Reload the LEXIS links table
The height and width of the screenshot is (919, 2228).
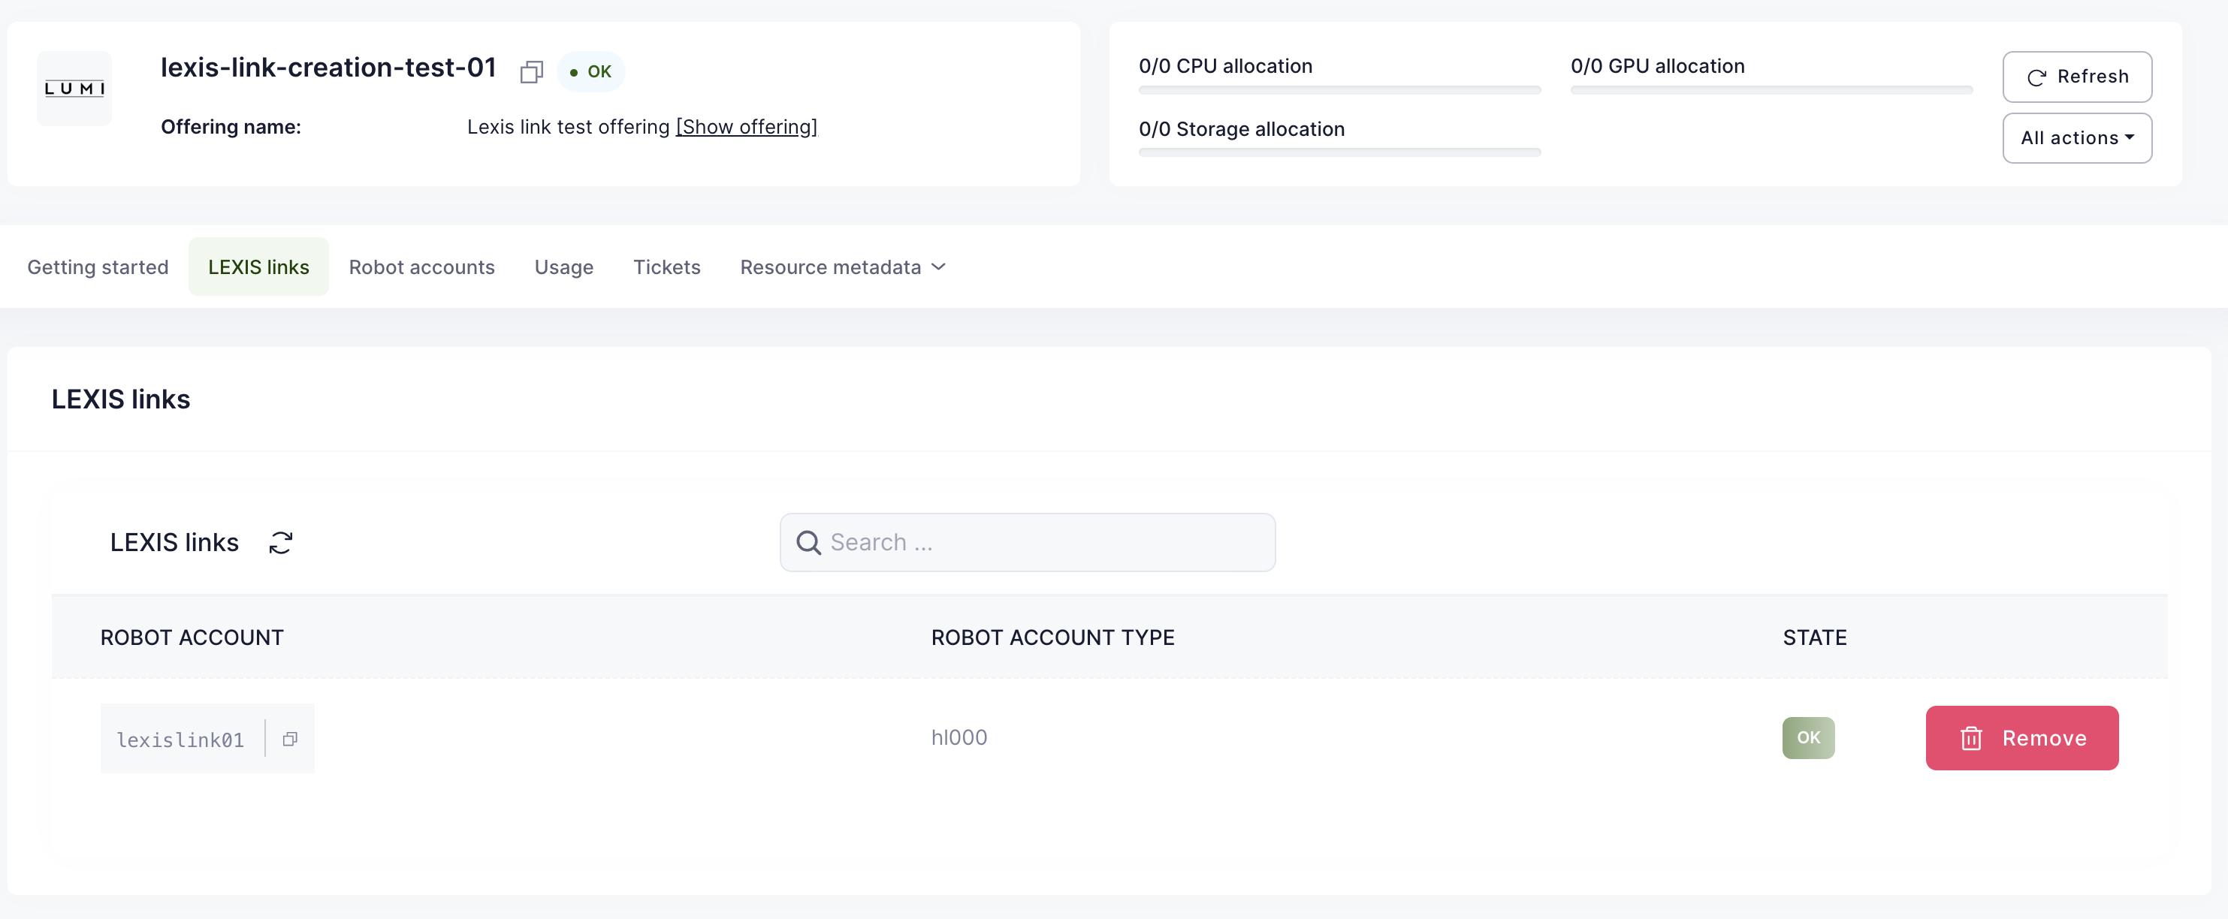pyautogui.click(x=281, y=542)
